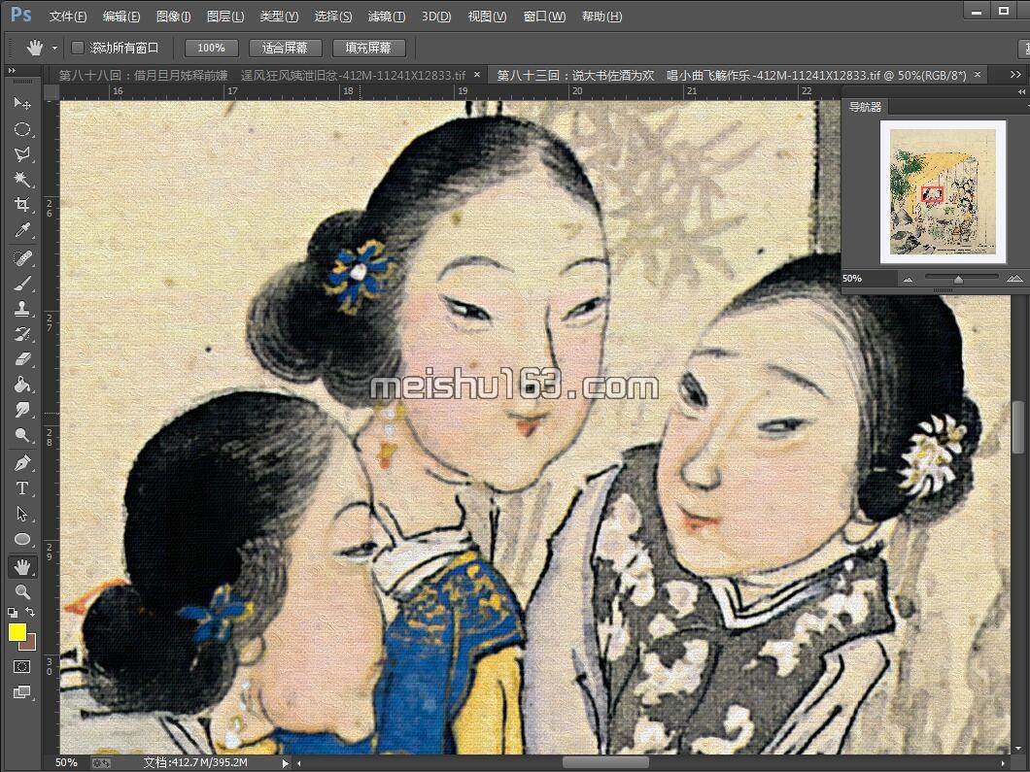
Task: Click the 填充屏幕 button
Action: coord(368,48)
